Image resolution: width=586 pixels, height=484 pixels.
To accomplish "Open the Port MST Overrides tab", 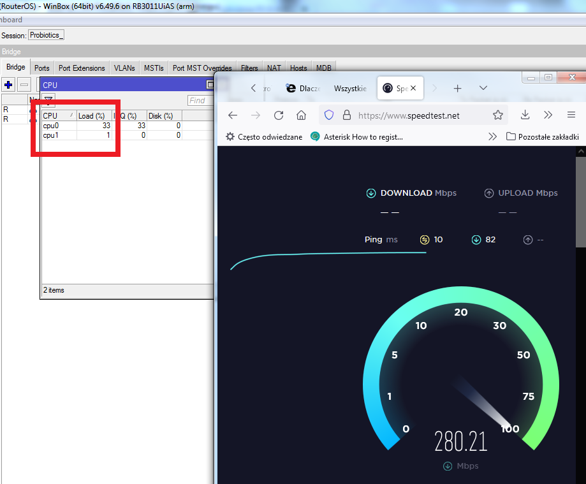I will [x=202, y=68].
